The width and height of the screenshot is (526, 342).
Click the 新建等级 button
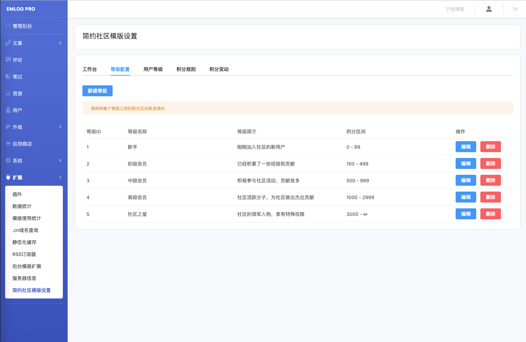tap(98, 91)
